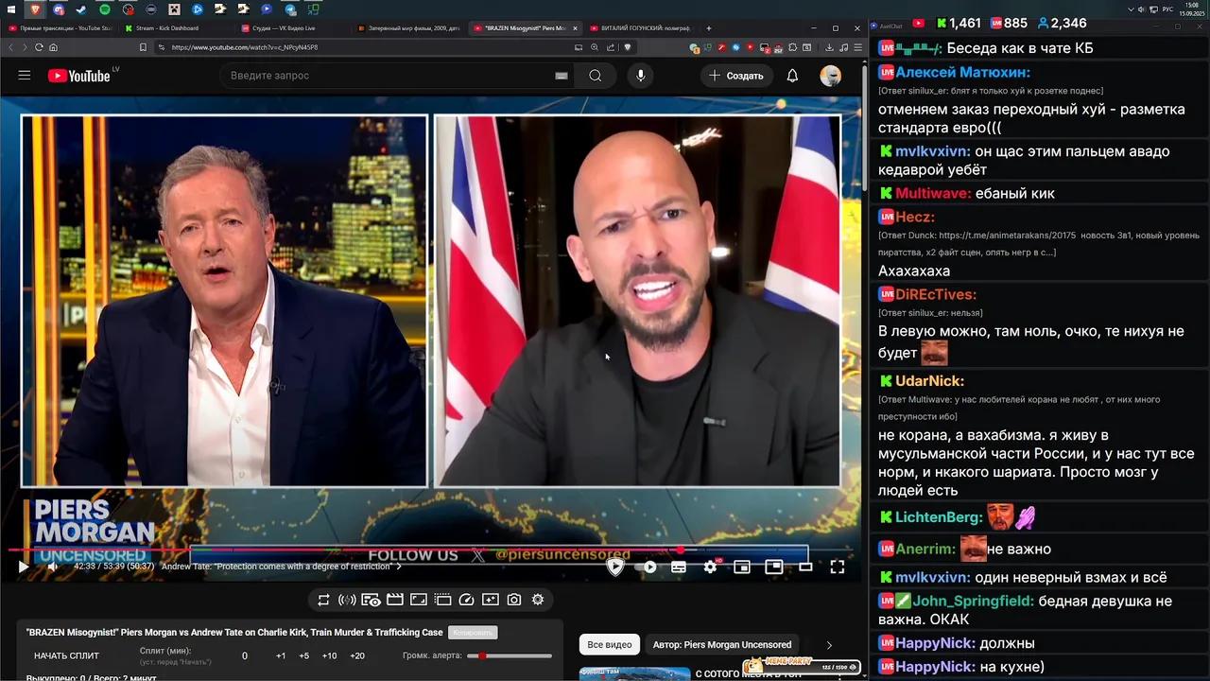Click 'НАЧАТЬ СПЛИТ' button
The height and width of the screenshot is (681, 1210).
click(x=66, y=655)
